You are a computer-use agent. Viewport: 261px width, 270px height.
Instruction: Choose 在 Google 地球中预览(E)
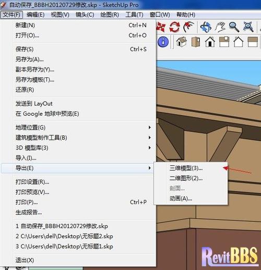pyautogui.click(x=78, y=114)
